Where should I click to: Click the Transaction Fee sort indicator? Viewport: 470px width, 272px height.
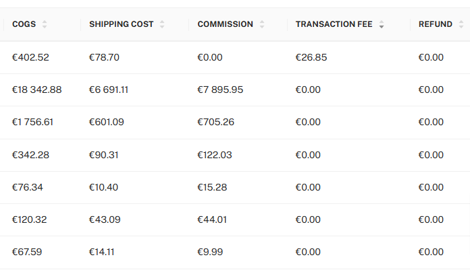[382, 24]
